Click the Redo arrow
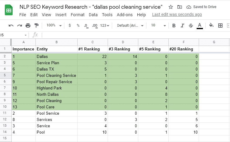Image resolution: width=230 pixels, height=142 pixels. tap(20, 26)
